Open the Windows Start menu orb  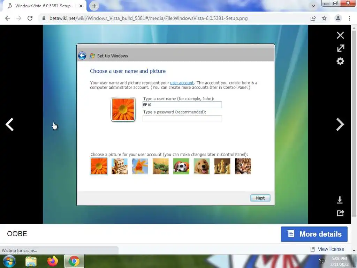[9, 261]
